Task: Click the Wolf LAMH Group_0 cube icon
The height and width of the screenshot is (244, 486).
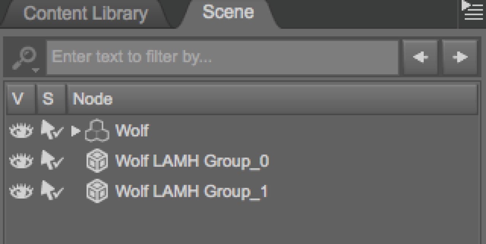Action: [97, 161]
